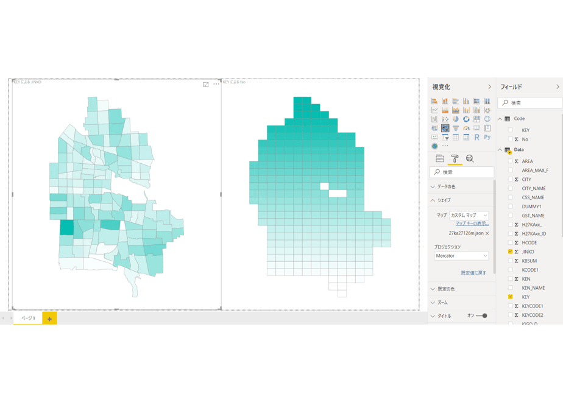The image size is (563, 402).
Task: Click the マップ キーの表示 link
Action: click(472, 224)
